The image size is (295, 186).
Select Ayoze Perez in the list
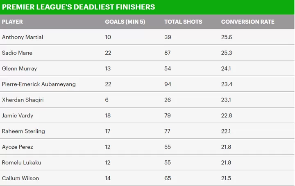(x=17, y=147)
